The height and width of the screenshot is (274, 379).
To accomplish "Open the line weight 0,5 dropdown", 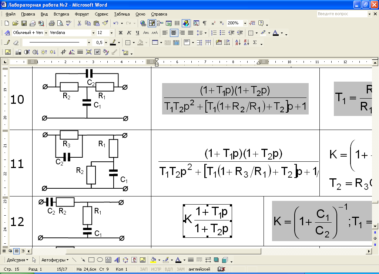I will (106, 43).
